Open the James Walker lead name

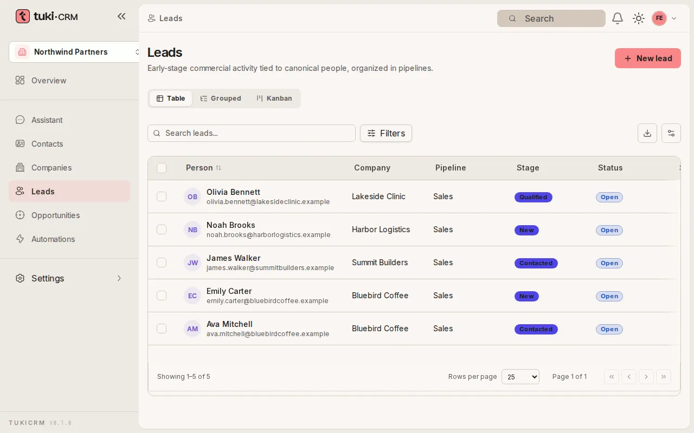point(233,258)
